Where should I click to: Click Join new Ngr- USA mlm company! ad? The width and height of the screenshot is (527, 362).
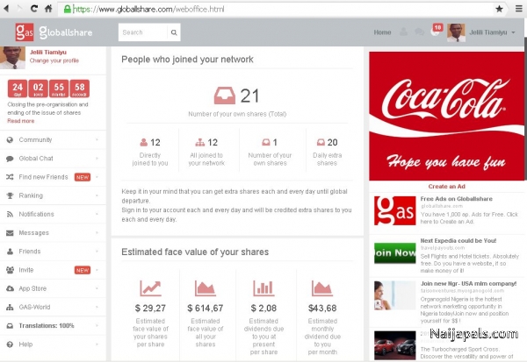pos(468,284)
